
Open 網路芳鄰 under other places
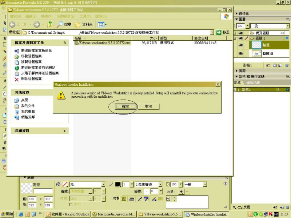click(x=28, y=117)
